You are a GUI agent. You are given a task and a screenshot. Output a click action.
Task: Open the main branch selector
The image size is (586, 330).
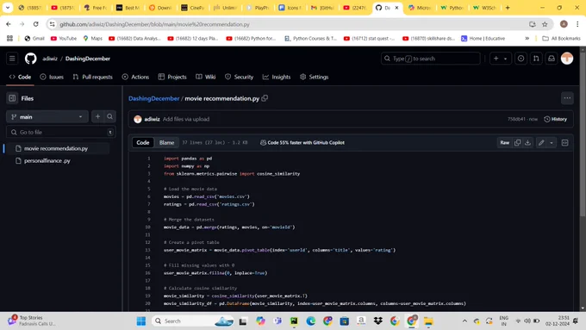pos(47,116)
